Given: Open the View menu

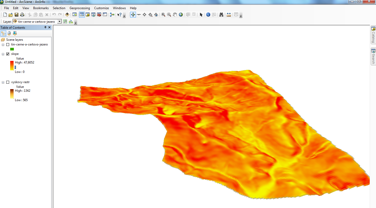Looking at the screenshot, I should click(x=26, y=8).
